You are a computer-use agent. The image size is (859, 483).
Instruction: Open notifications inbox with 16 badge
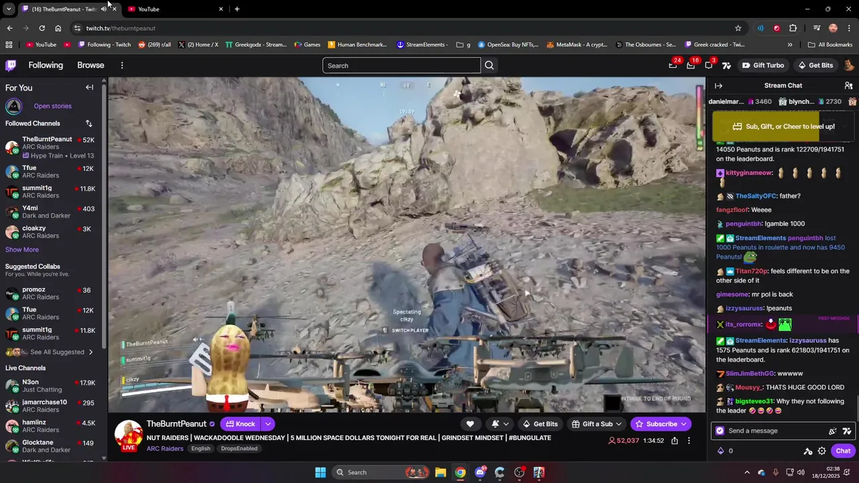click(691, 65)
